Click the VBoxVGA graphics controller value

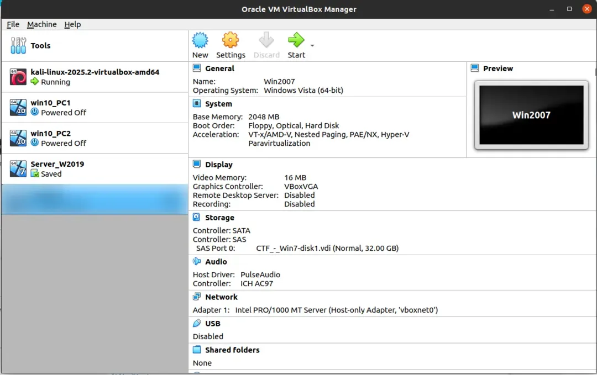(301, 186)
